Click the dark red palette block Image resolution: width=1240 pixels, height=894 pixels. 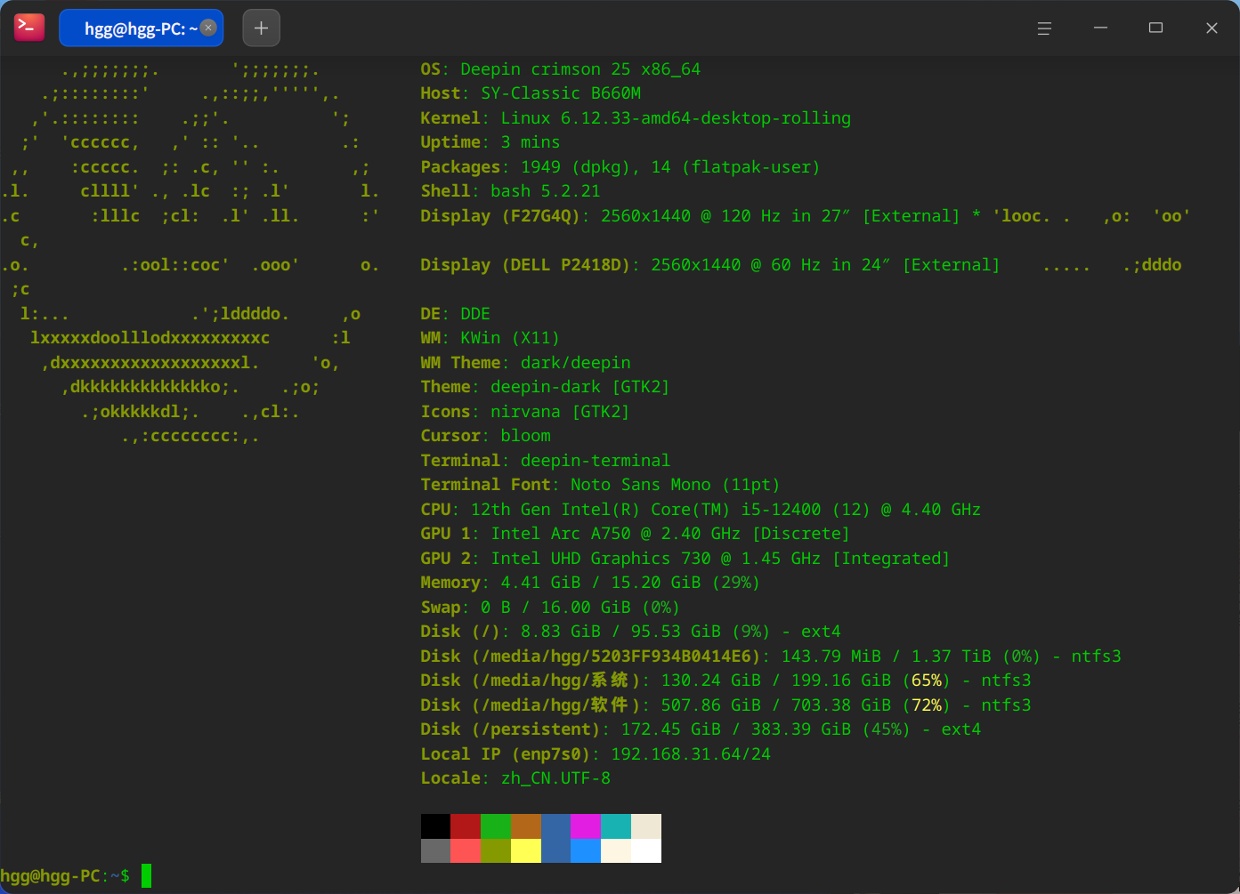(x=466, y=826)
